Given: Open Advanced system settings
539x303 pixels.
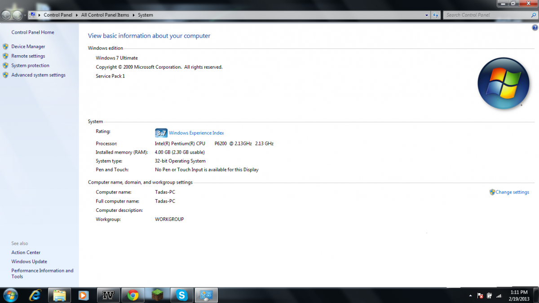Looking at the screenshot, I should click(39, 75).
